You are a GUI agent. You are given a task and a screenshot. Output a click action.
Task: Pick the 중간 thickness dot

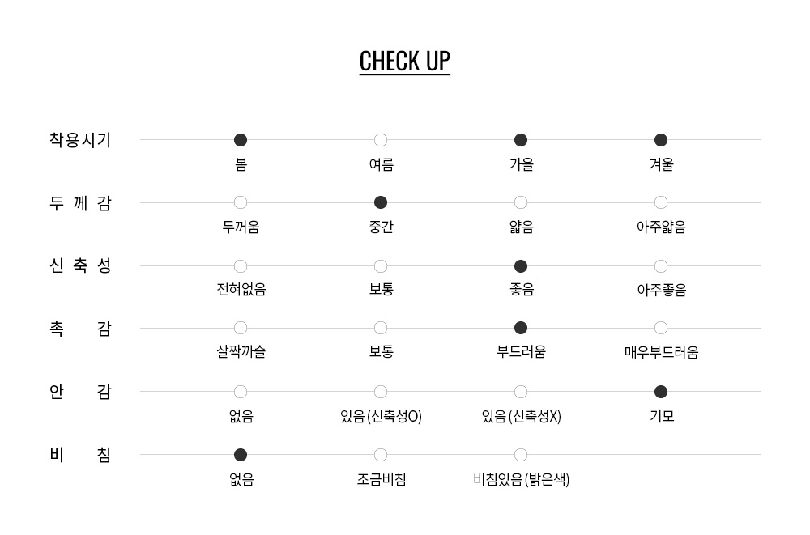[381, 202]
